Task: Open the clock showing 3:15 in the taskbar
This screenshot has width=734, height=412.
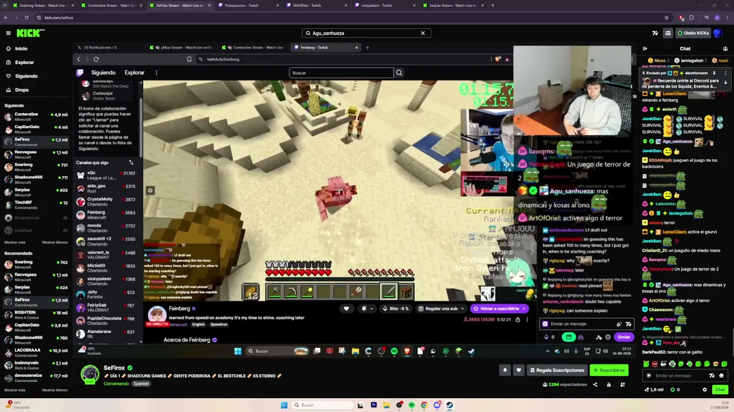Action: (x=720, y=405)
